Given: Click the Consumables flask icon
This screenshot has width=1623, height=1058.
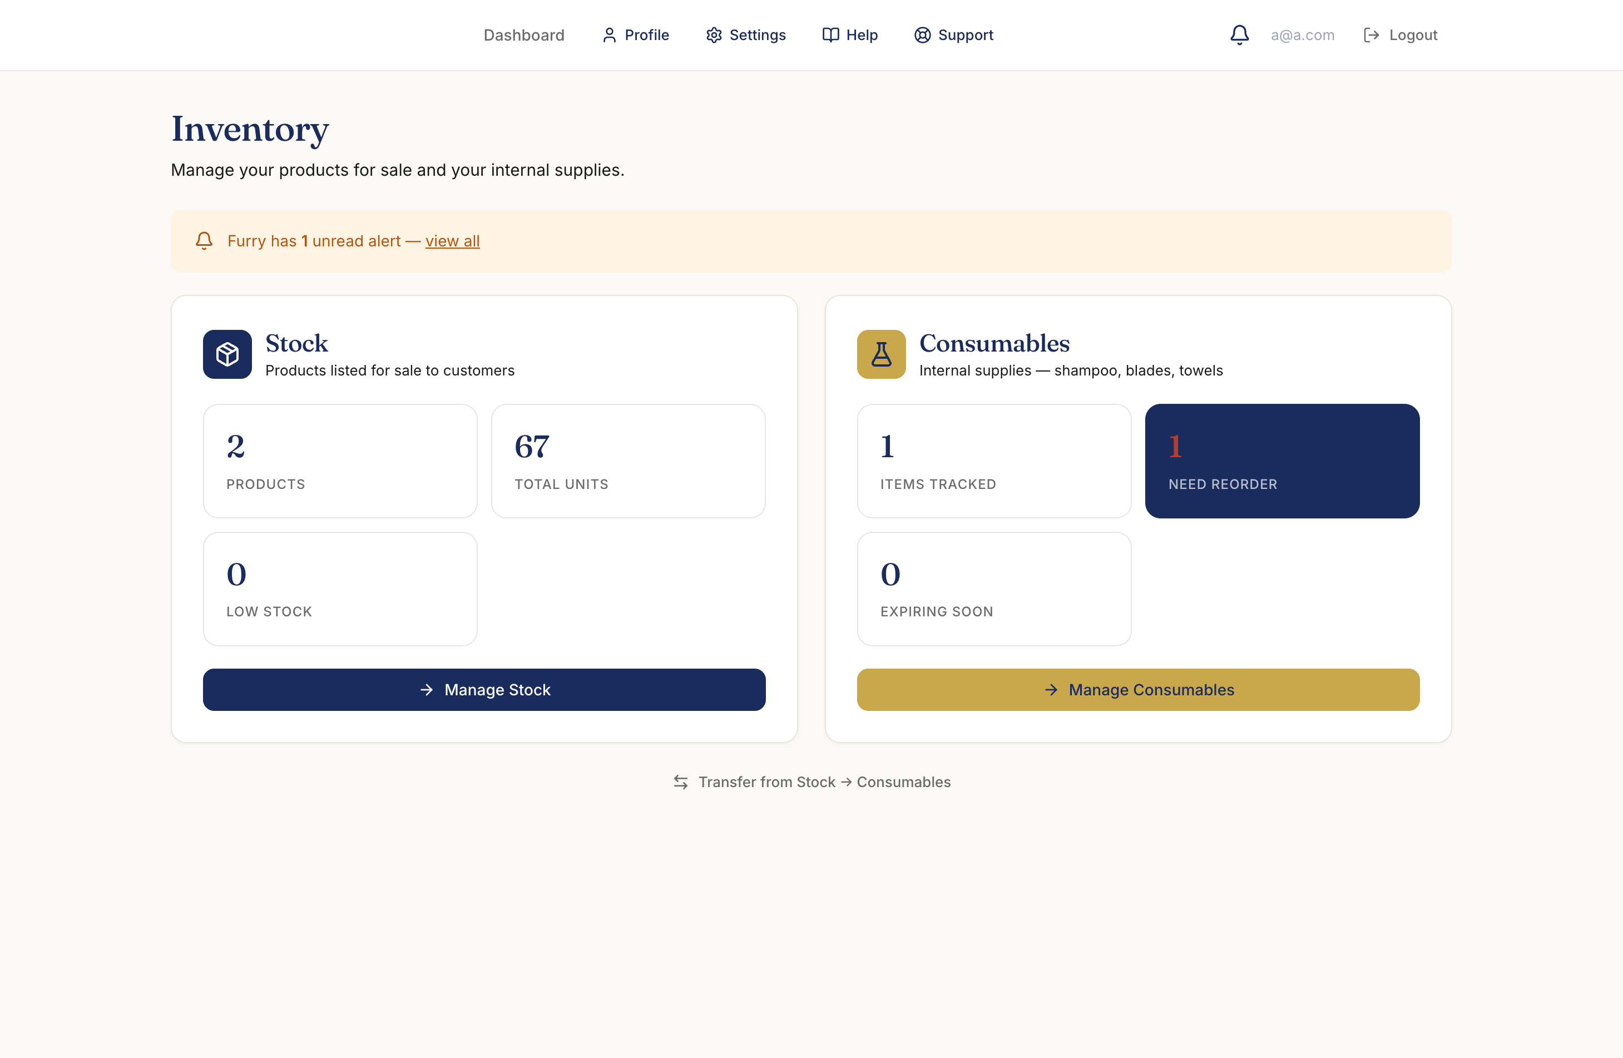Looking at the screenshot, I should 881,354.
